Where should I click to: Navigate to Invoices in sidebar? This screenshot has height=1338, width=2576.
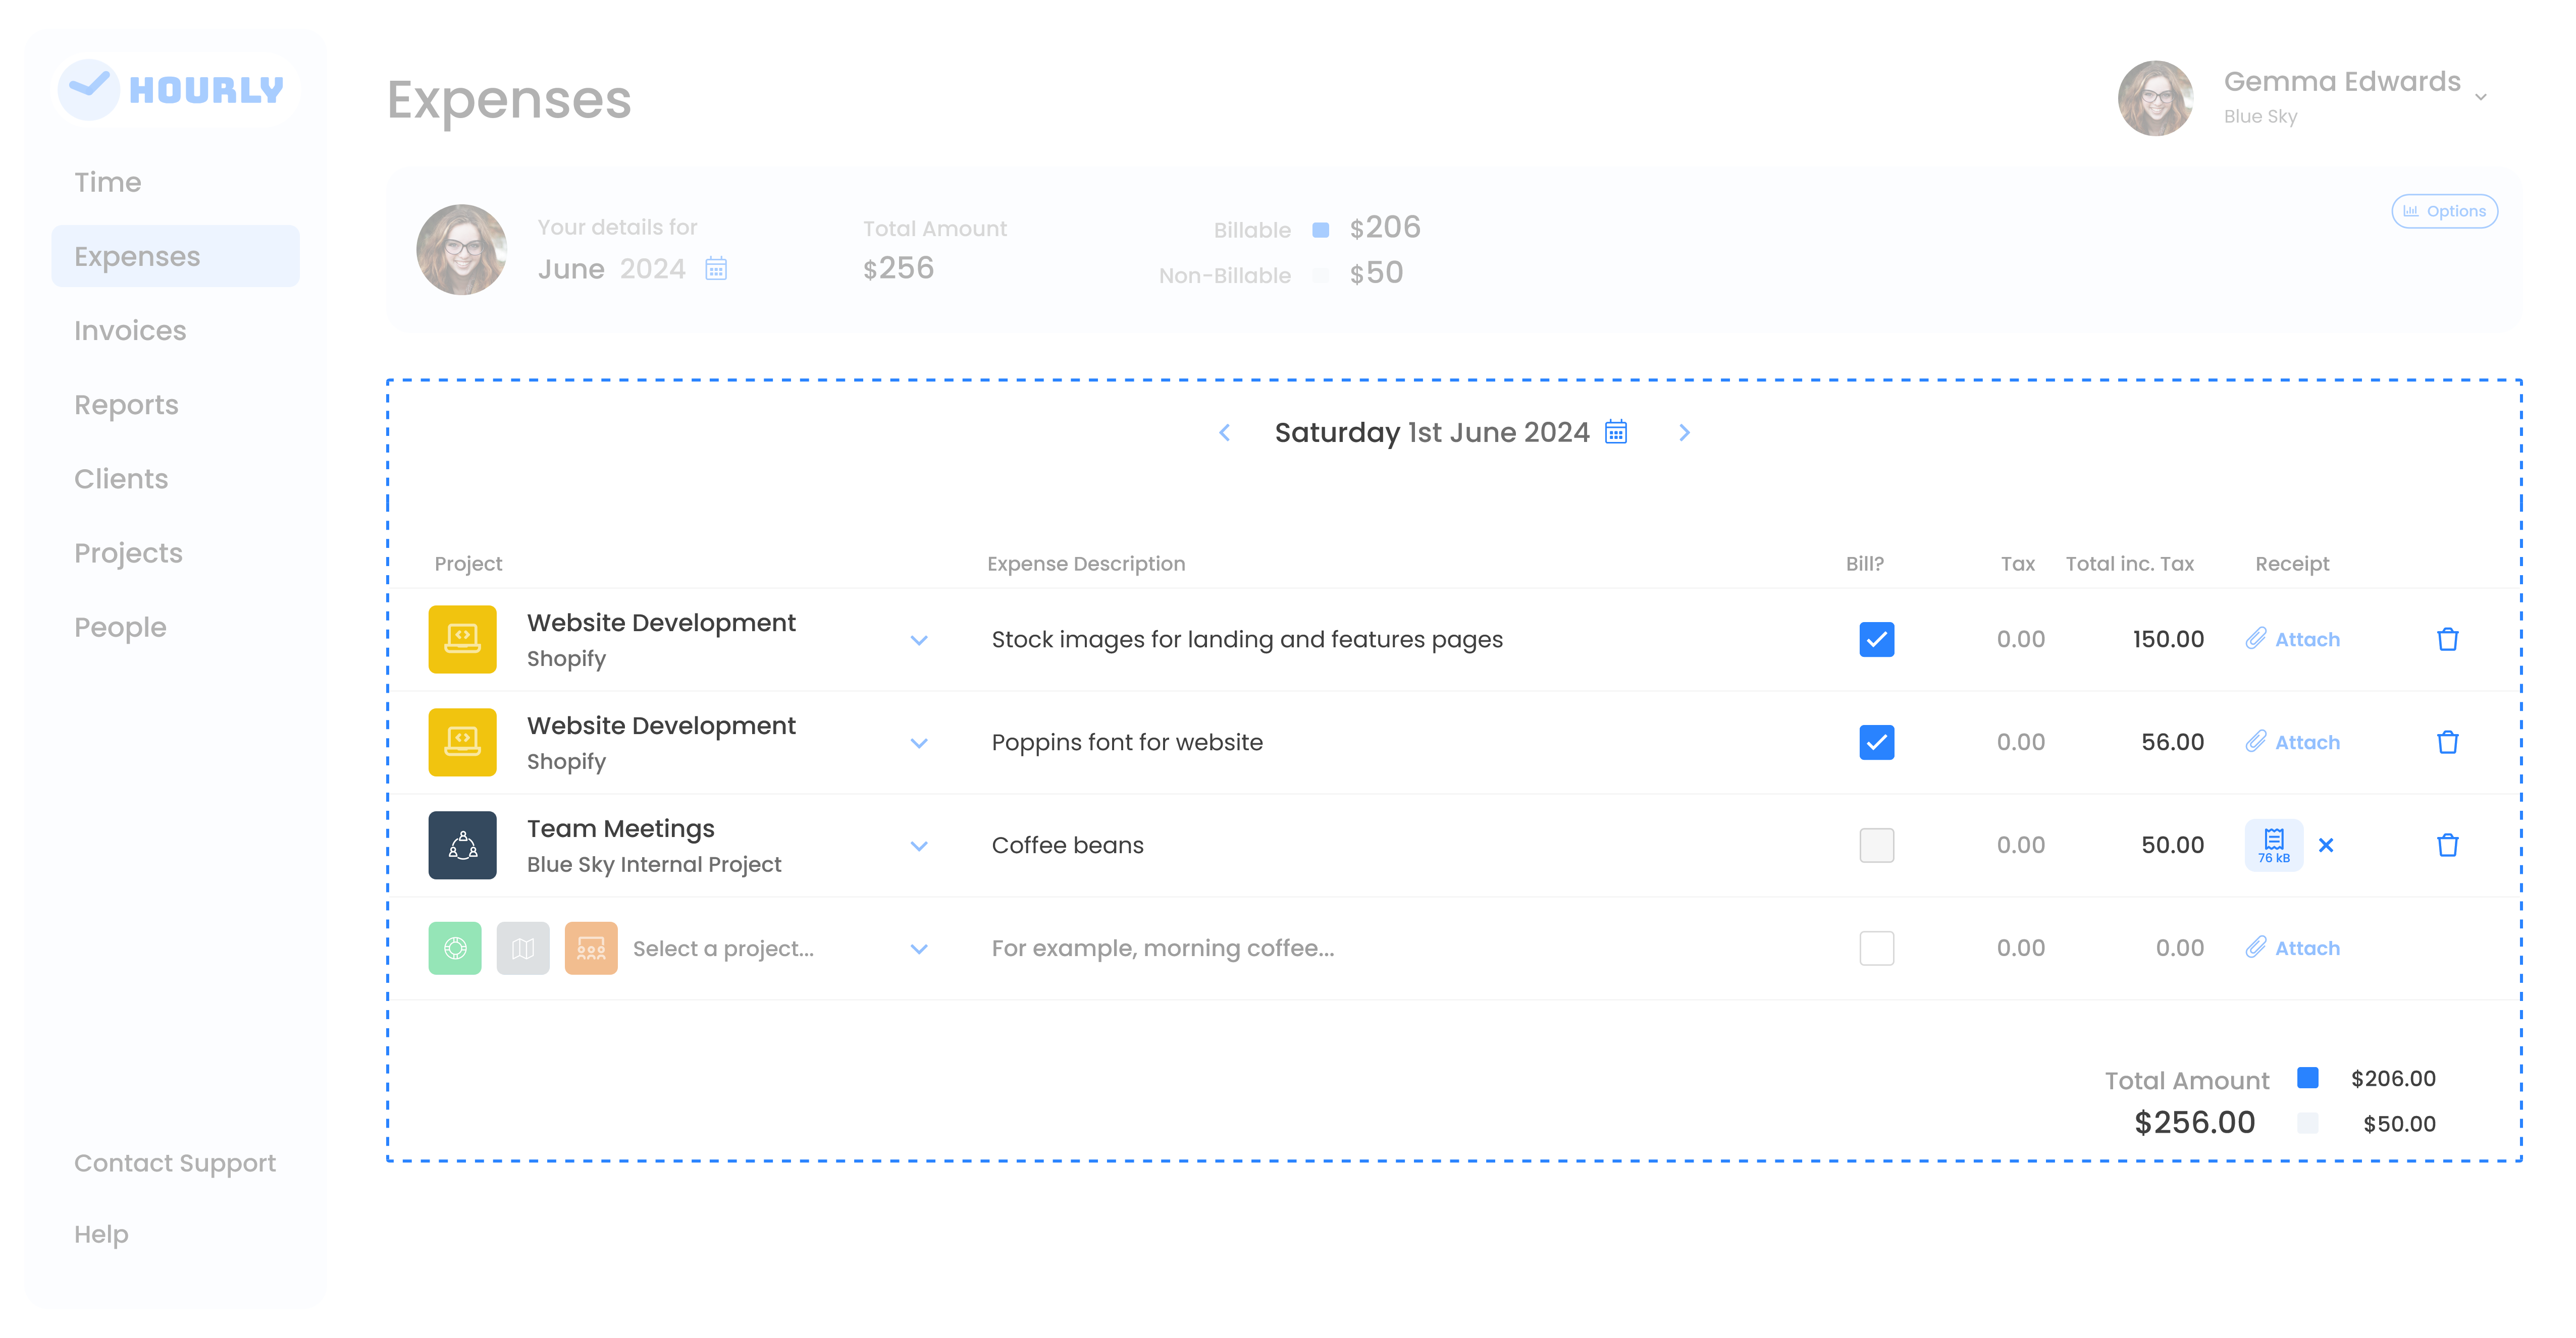pos(130,331)
